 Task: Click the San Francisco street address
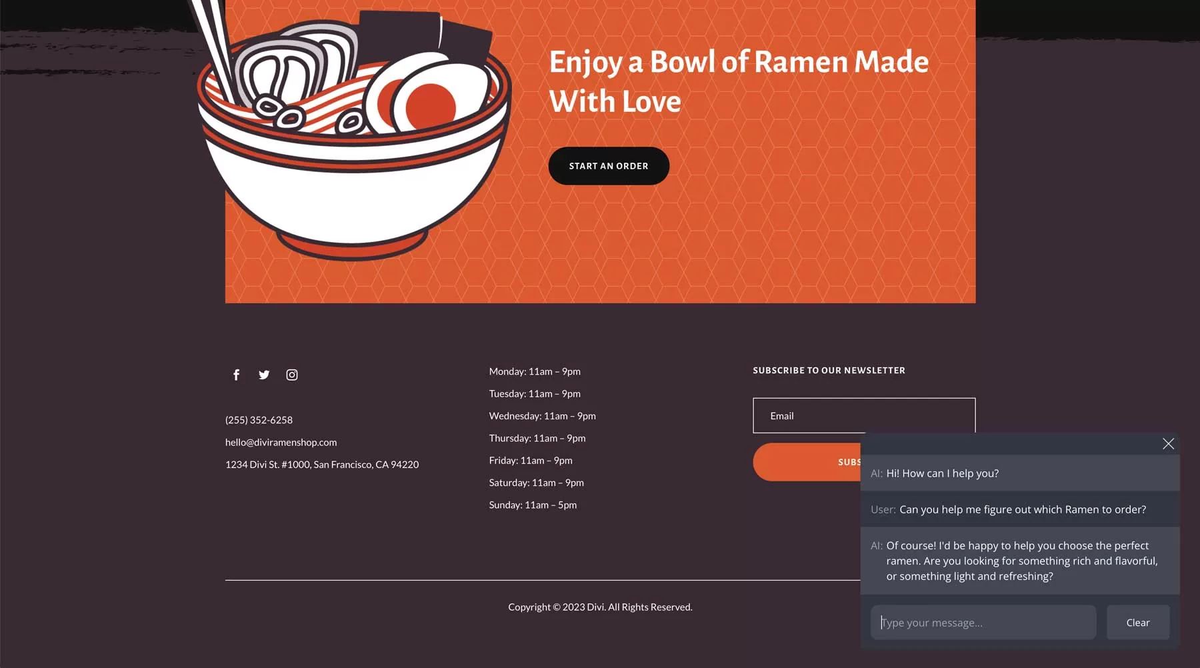click(x=321, y=465)
